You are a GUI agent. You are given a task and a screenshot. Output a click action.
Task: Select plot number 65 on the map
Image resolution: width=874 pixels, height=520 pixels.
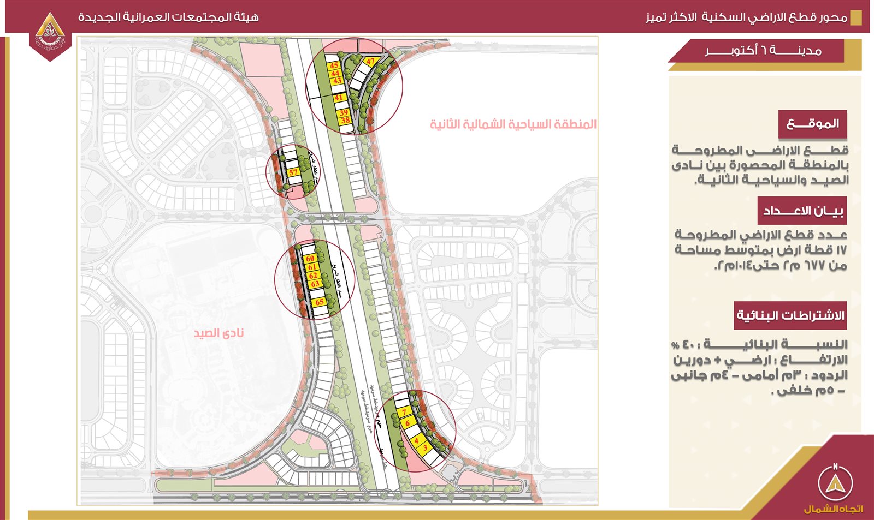[320, 302]
